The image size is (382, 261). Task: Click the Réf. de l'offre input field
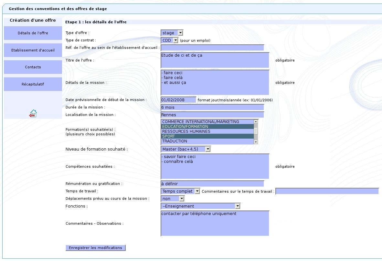[x=212, y=48]
